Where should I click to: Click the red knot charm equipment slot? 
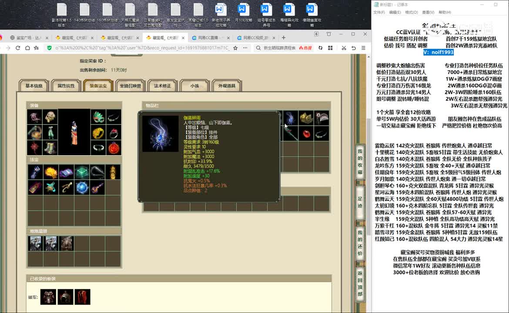pyautogui.click(x=35, y=148)
